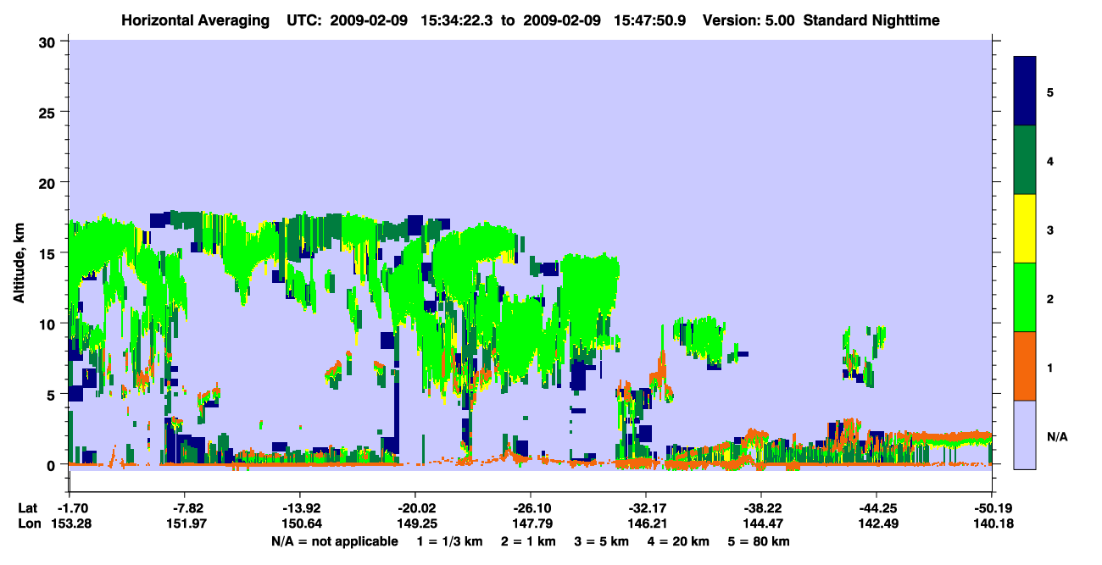Click the latitude value -38.22

[x=760, y=508]
